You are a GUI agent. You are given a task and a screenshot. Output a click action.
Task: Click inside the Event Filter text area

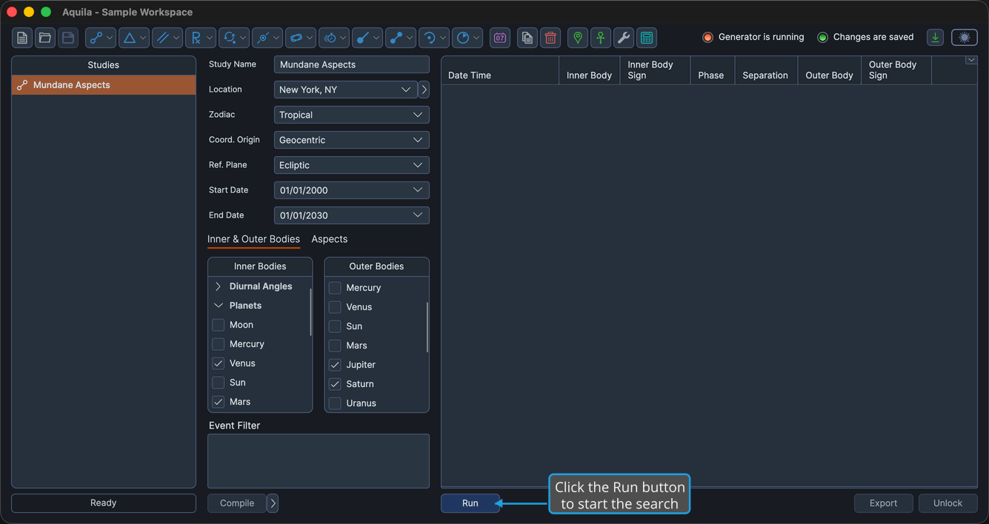coord(319,461)
